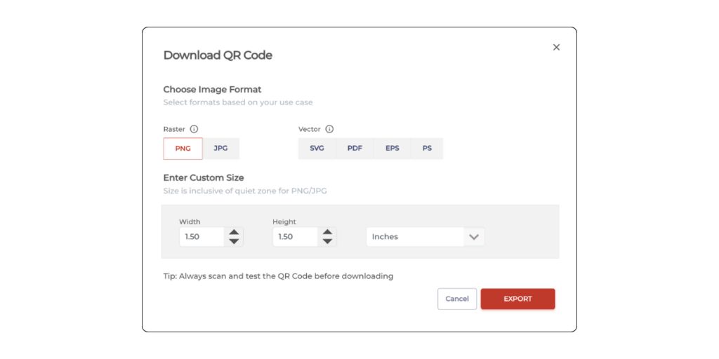Select PNG image format
This screenshot has height=359, width=719.
click(x=183, y=149)
